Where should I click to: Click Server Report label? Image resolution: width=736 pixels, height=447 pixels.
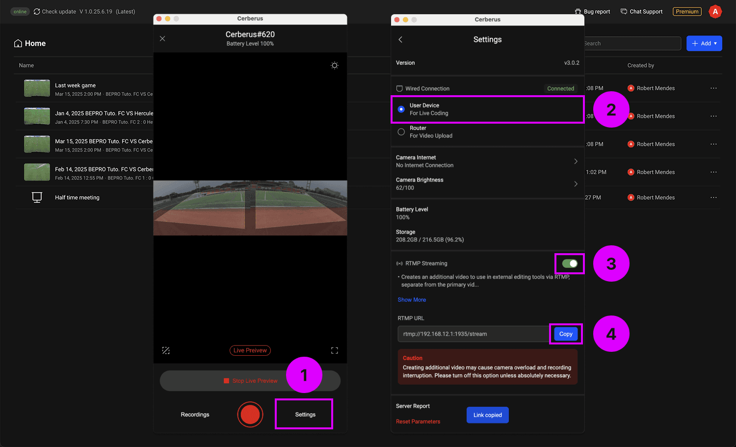tap(413, 406)
